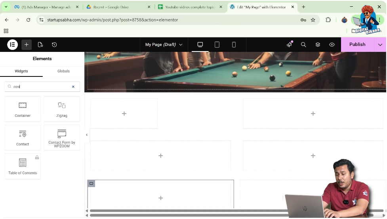
Task: Open What's New notification icon
Action: [x=289, y=45]
